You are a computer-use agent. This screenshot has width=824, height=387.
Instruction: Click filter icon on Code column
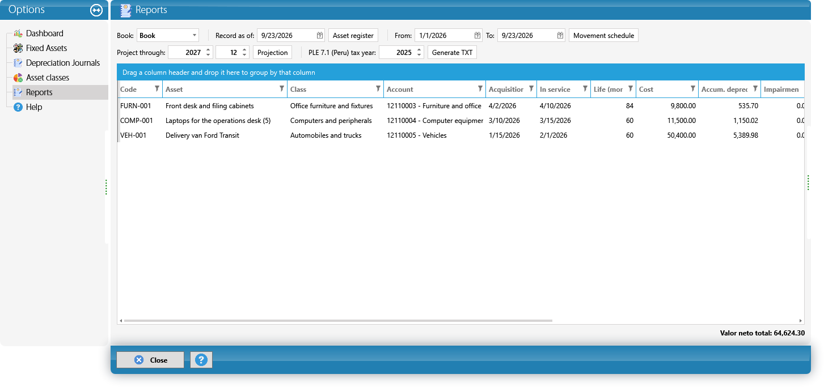coord(157,89)
